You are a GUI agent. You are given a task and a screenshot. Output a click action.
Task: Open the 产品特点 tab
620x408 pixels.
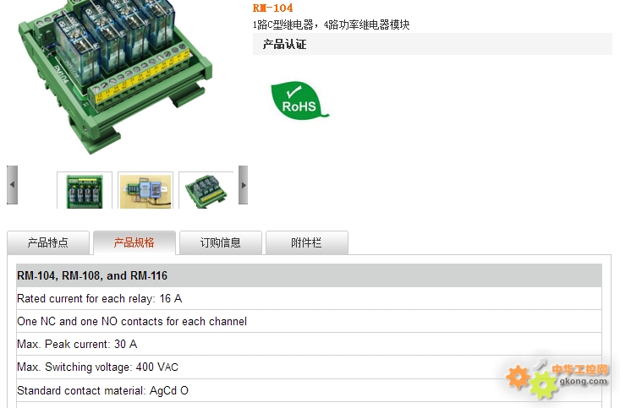(x=48, y=242)
